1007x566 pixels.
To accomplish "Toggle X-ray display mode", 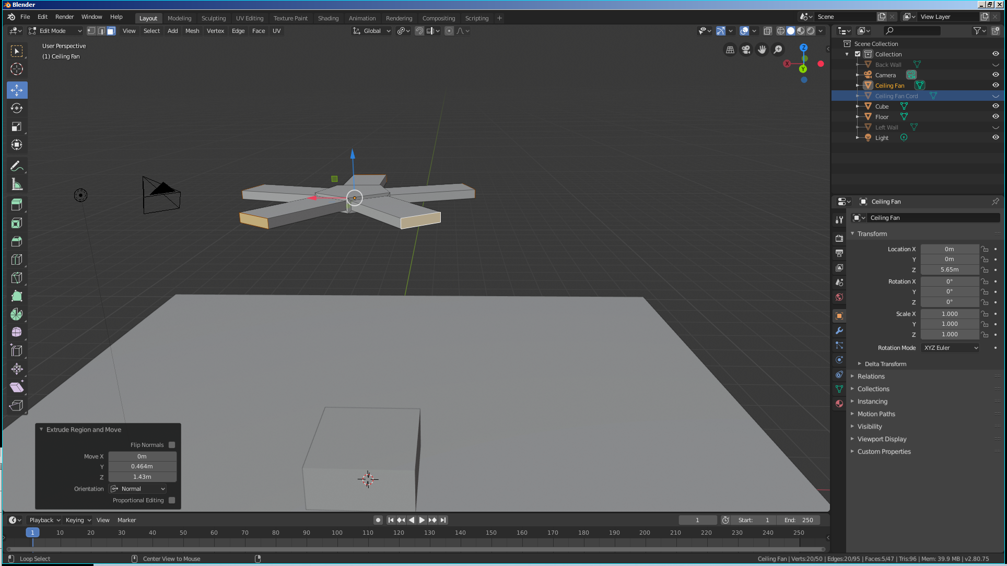I will pos(768,31).
